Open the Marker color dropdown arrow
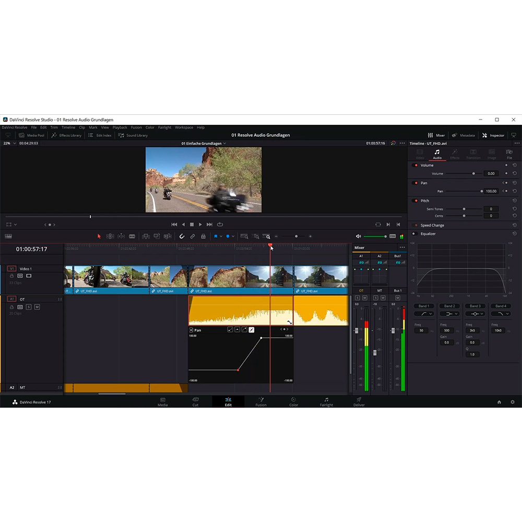The width and height of the screenshot is (522, 522). [x=233, y=236]
